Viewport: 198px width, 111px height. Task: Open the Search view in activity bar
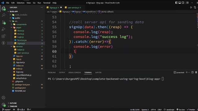pyautogui.click(x=3, y=15)
